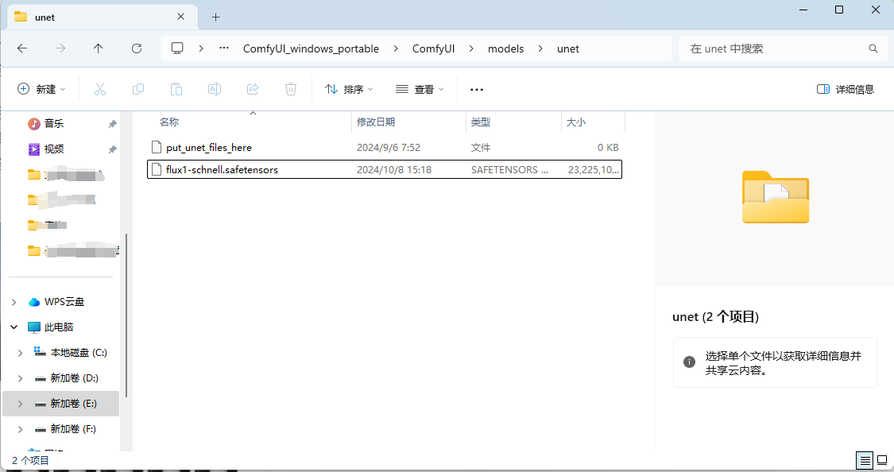Share the selected file using the share icon
894x472 pixels.
pyautogui.click(x=253, y=89)
